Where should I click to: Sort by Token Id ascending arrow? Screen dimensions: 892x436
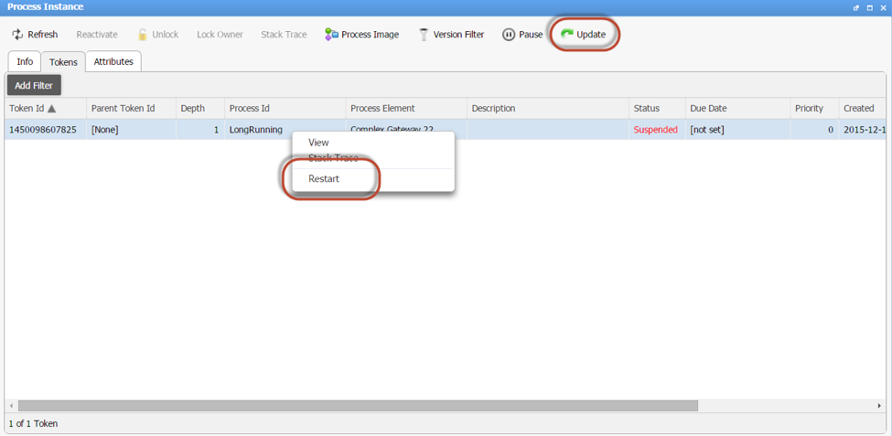52,109
